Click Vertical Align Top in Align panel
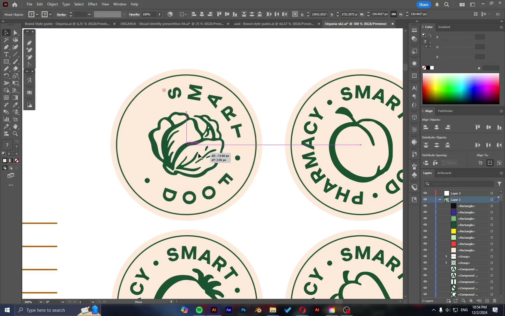505x316 pixels. pyautogui.click(x=478, y=127)
